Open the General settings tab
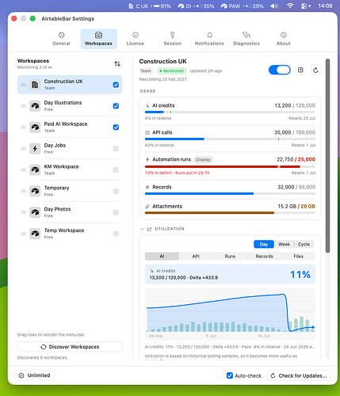 [61, 39]
